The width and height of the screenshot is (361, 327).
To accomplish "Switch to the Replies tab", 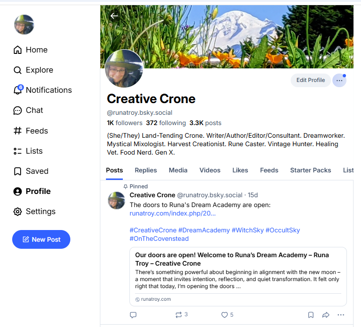I will click(x=146, y=170).
